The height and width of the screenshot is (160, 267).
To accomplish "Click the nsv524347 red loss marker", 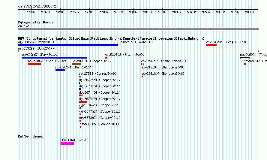I will point(245,64).
